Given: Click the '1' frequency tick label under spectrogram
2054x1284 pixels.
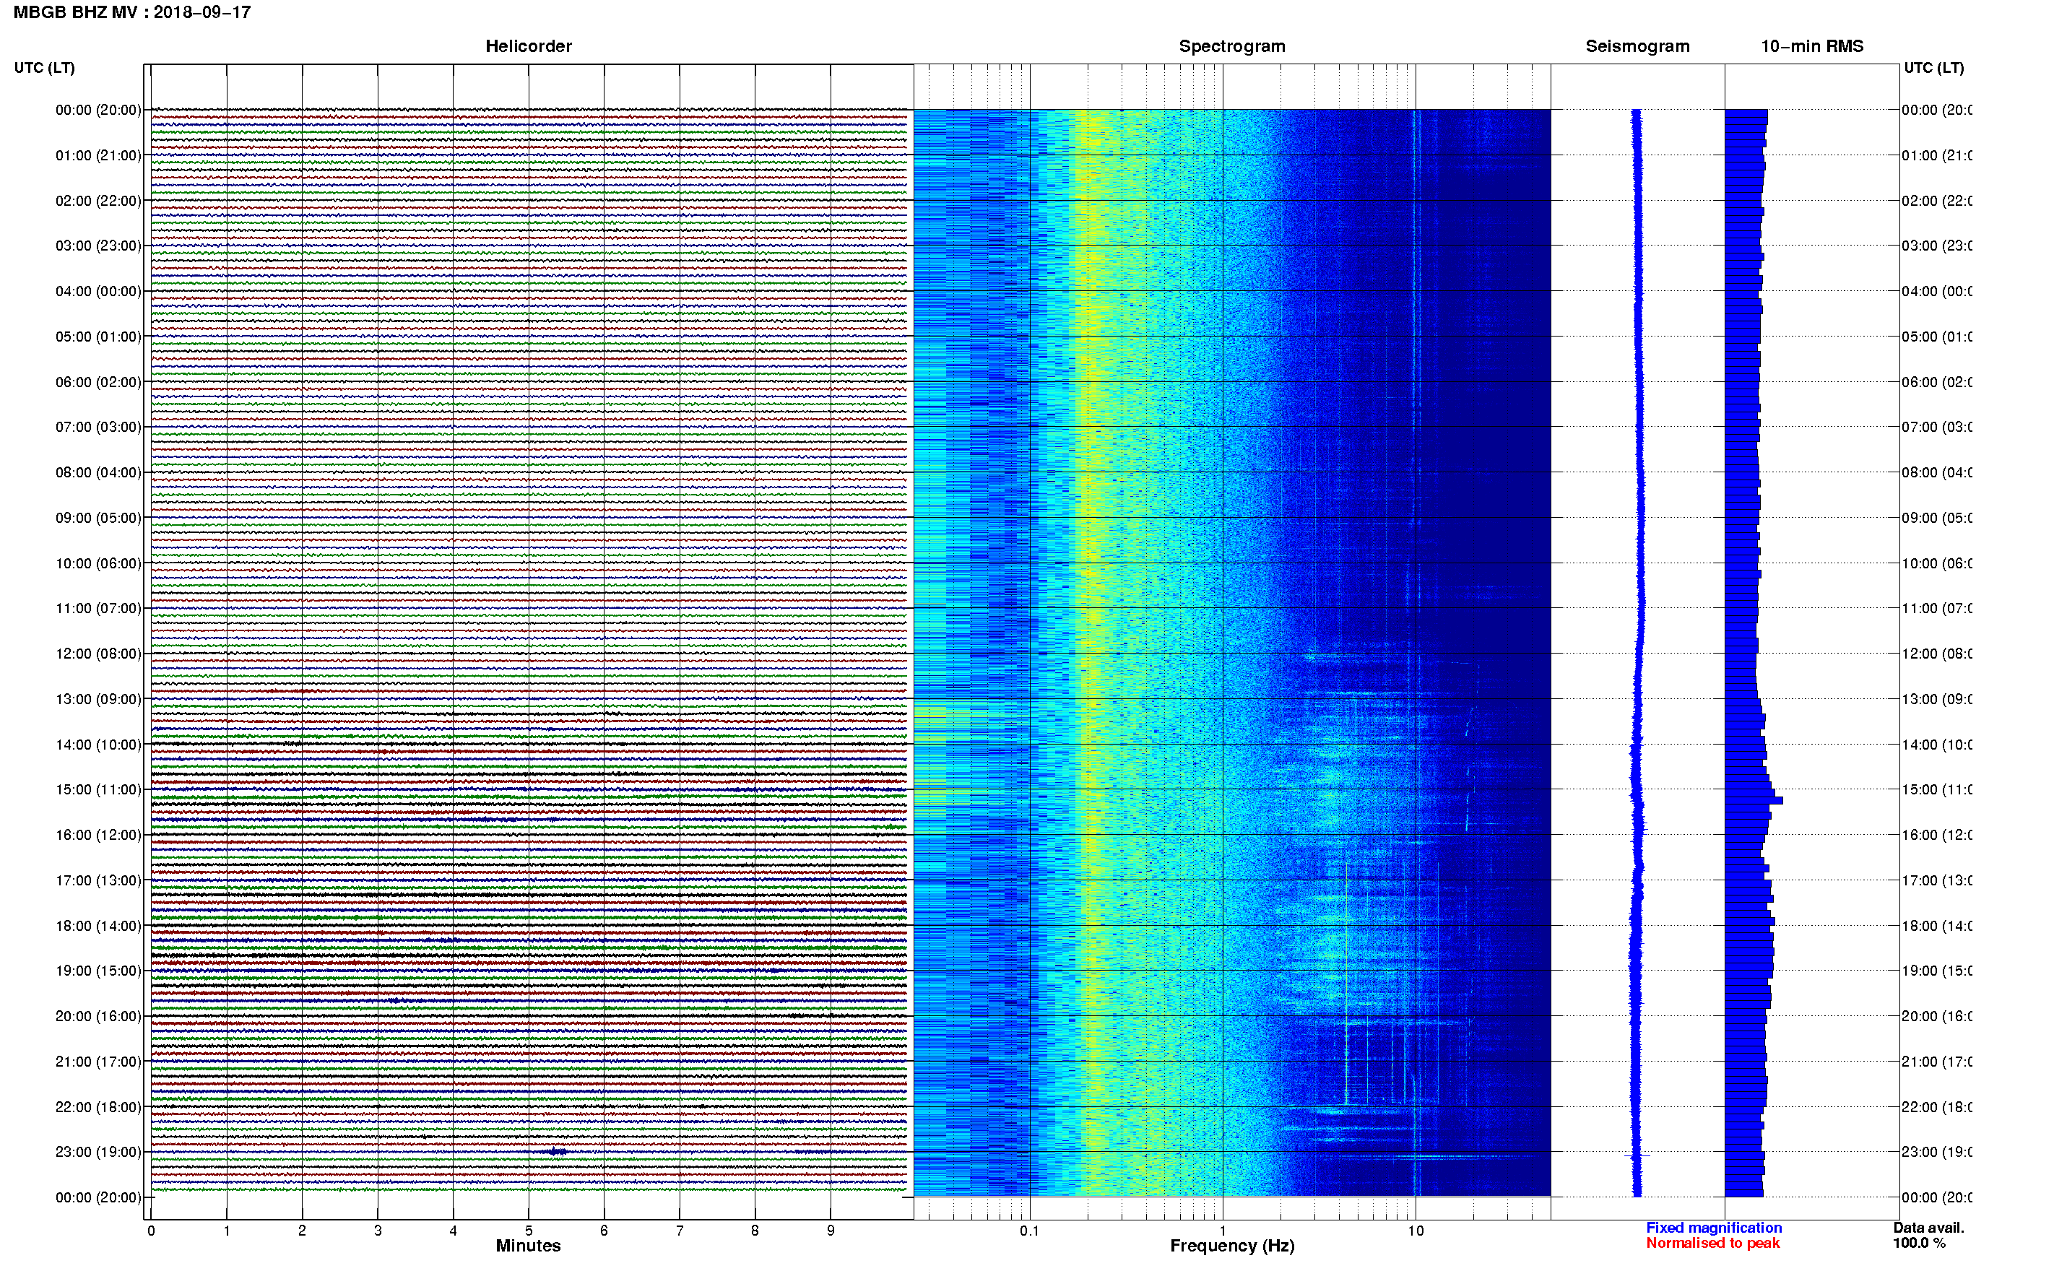Looking at the screenshot, I should coord(1223,1231).
